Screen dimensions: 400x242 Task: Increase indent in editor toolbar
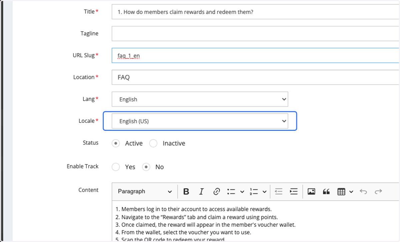point(293,191)
